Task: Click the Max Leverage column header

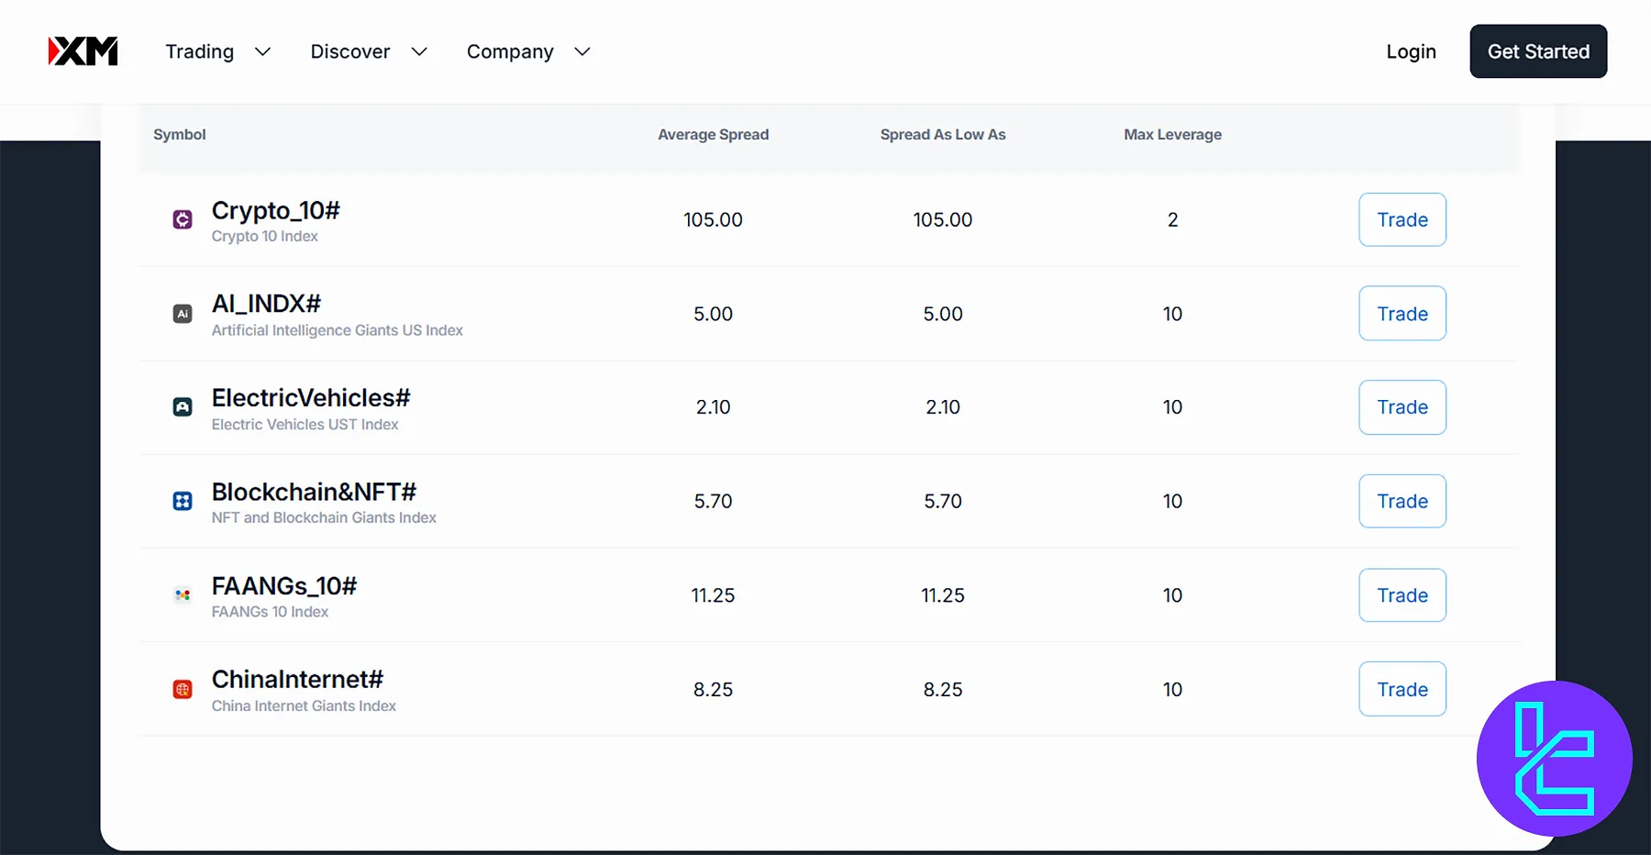Action: coord(1172,135)
